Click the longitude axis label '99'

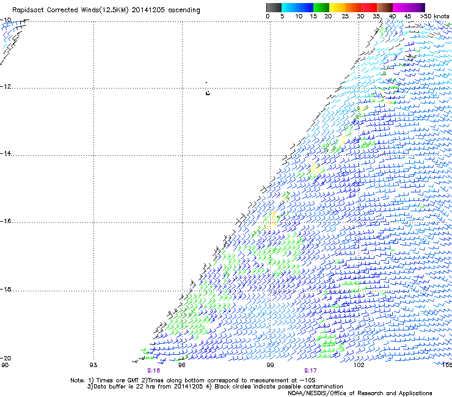click(x=270, y=365)
